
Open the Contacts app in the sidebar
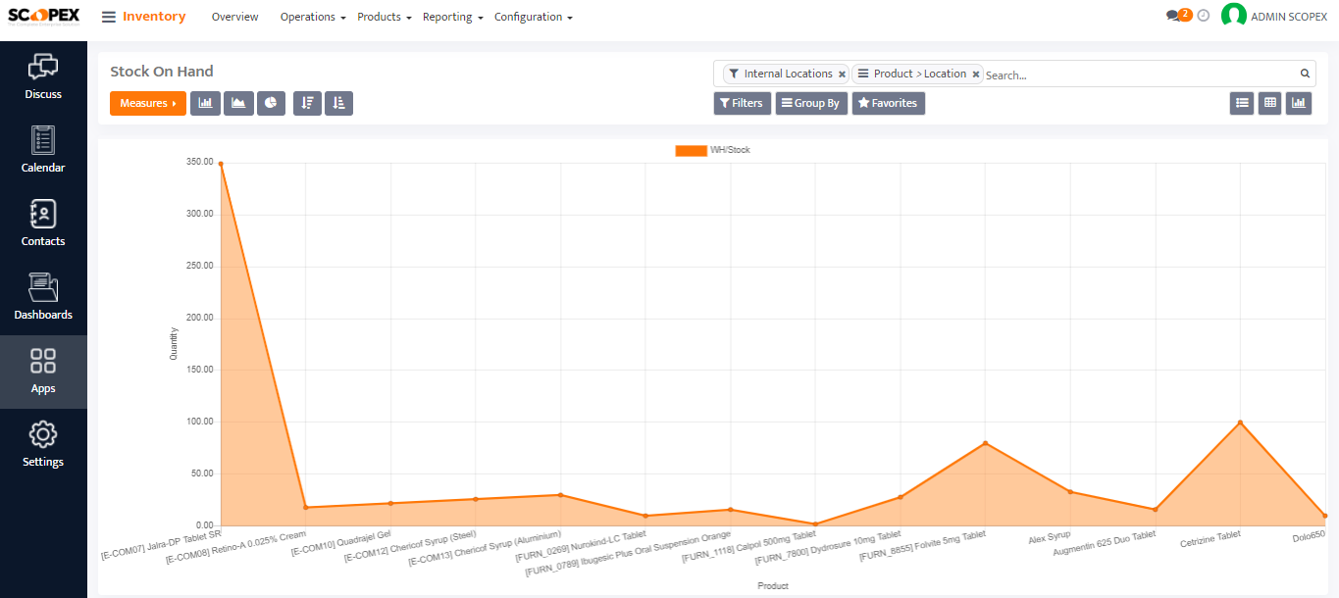pos(43,224)
